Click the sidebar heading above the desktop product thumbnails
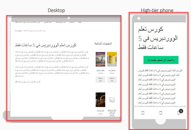The height and width of the screenshot is (130, 191). tap(103, 44)
